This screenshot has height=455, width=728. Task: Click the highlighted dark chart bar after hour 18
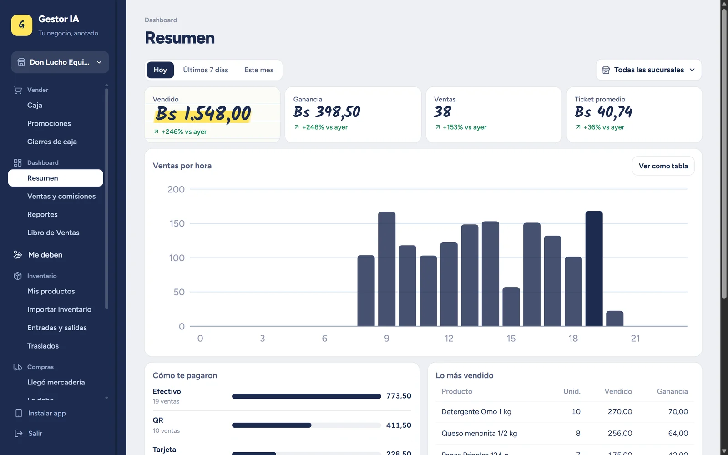click(x=594, y=268)
